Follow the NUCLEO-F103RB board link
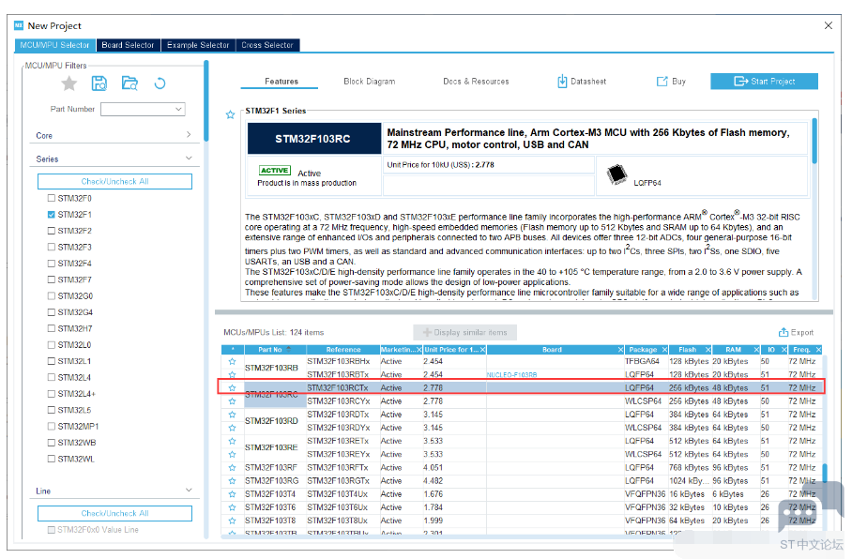Screen dimensions: 852x559 point(511,375)
